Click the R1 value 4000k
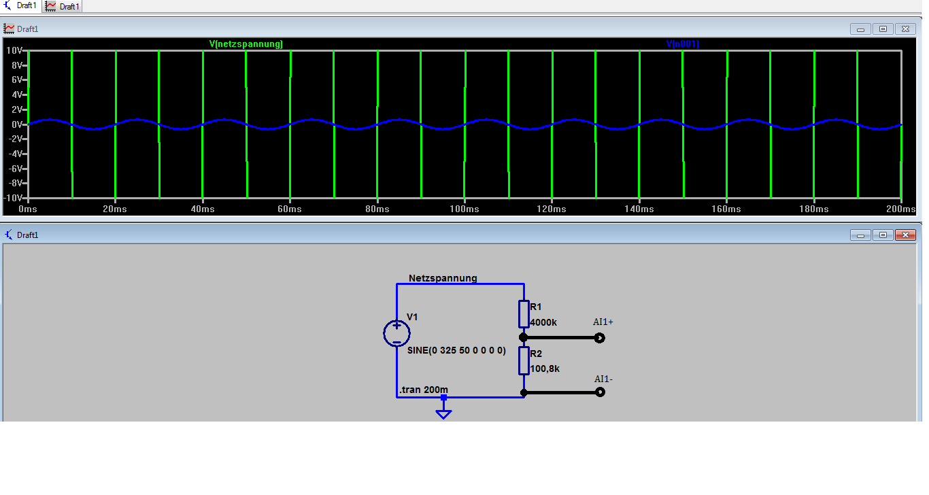The width and height of the screenshot is (929, 495). (543, 322)
